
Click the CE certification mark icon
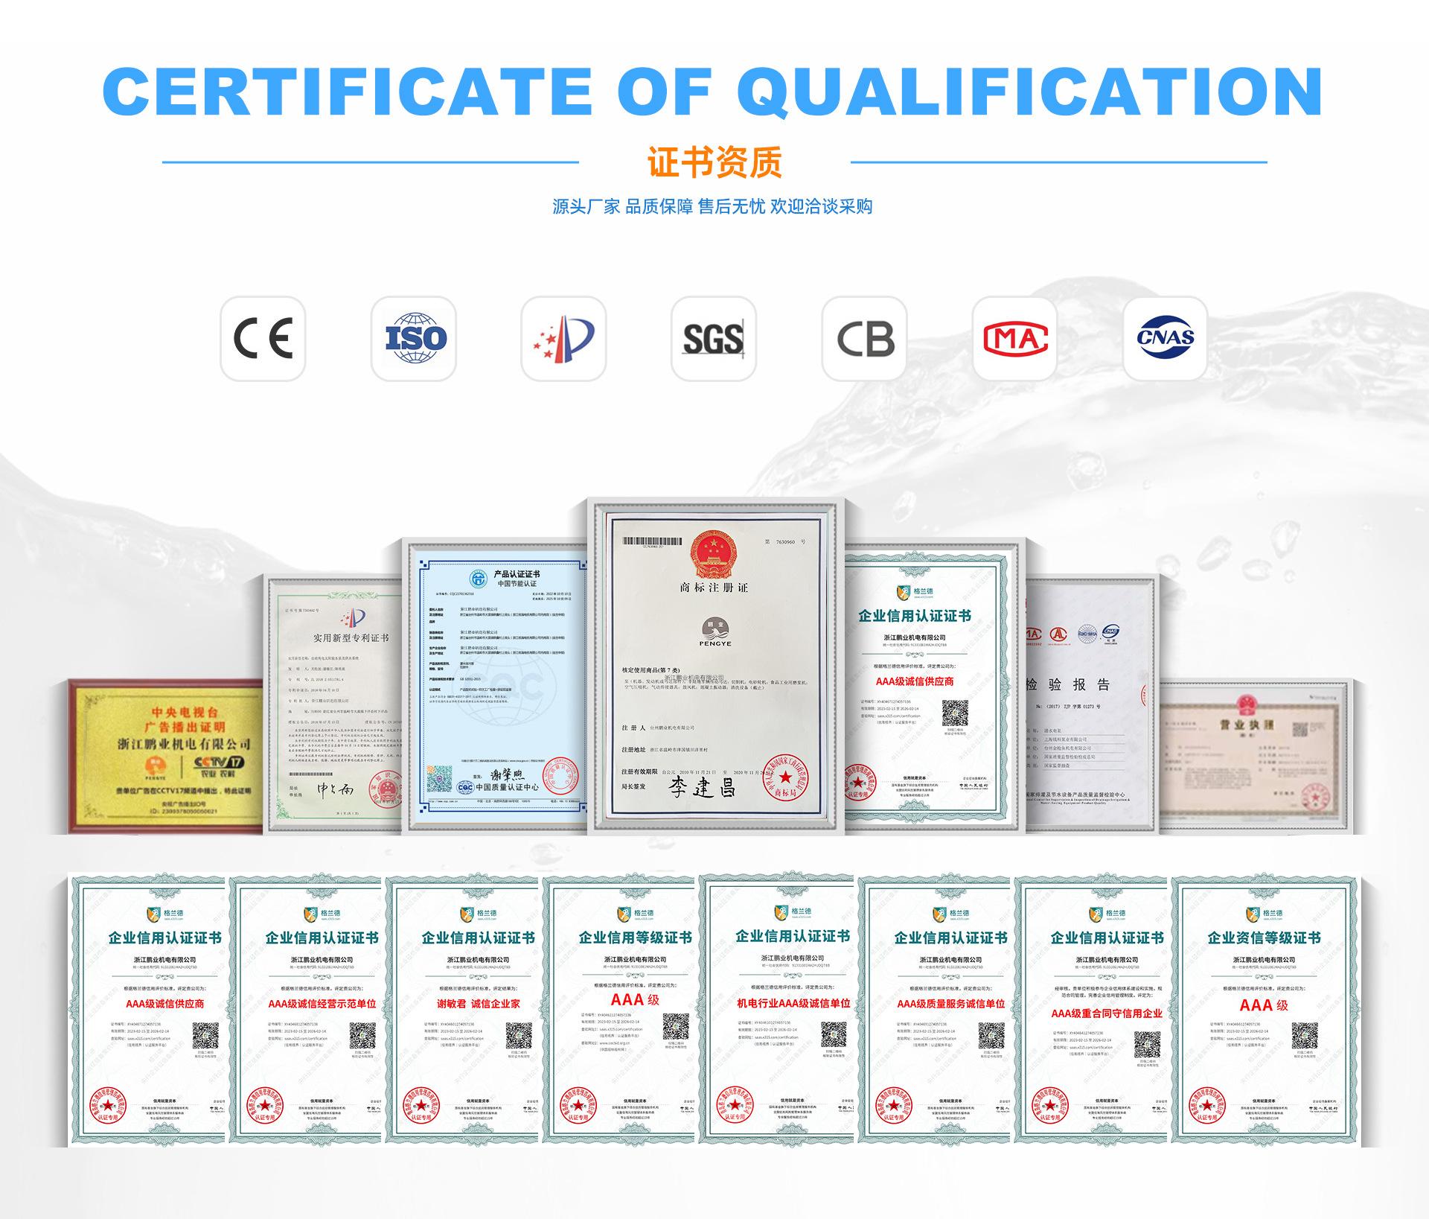coord(263,339)
